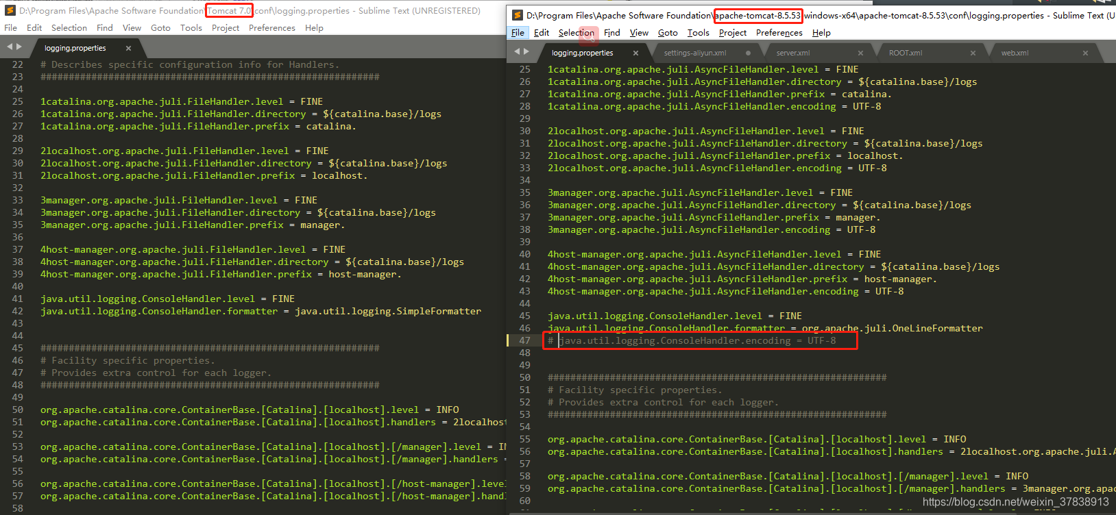
Task: Click 'ConsoleHandler.formatter = java.util.logging.SimpleFormatter' line
Action: click(260, 311)
